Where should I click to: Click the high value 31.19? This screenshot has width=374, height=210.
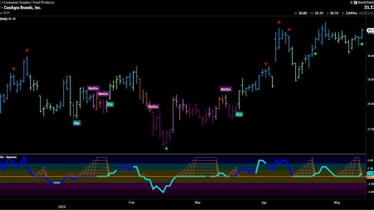click(318, 13)
